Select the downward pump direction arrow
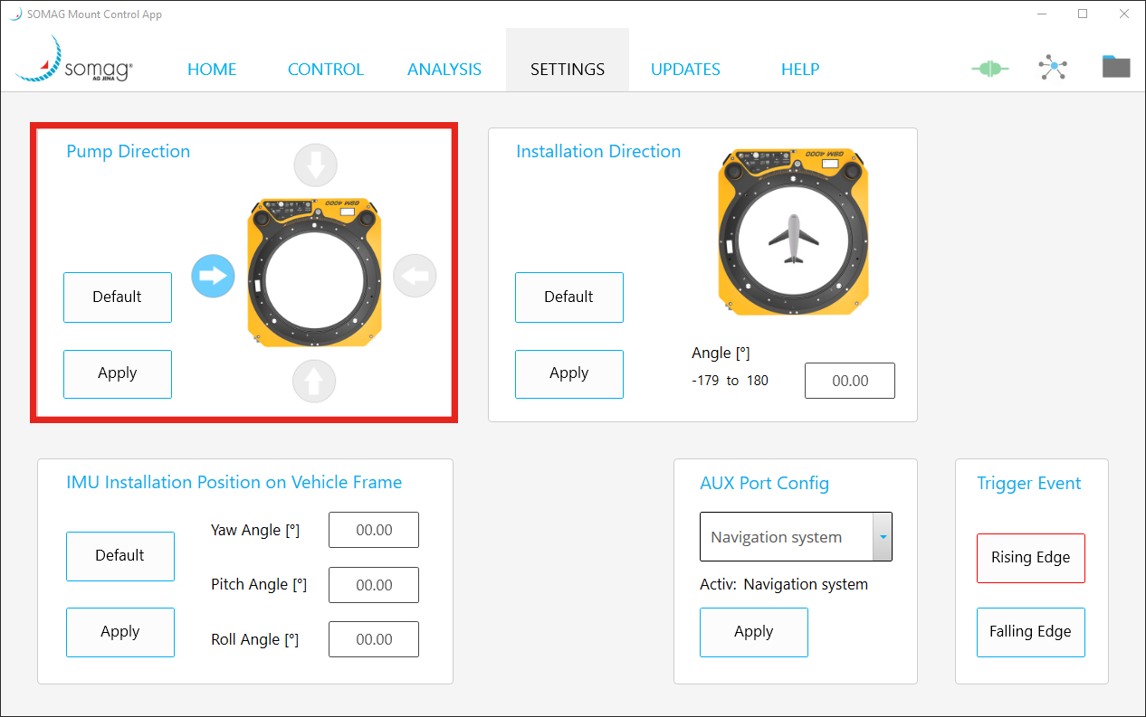 pos(315,166)
